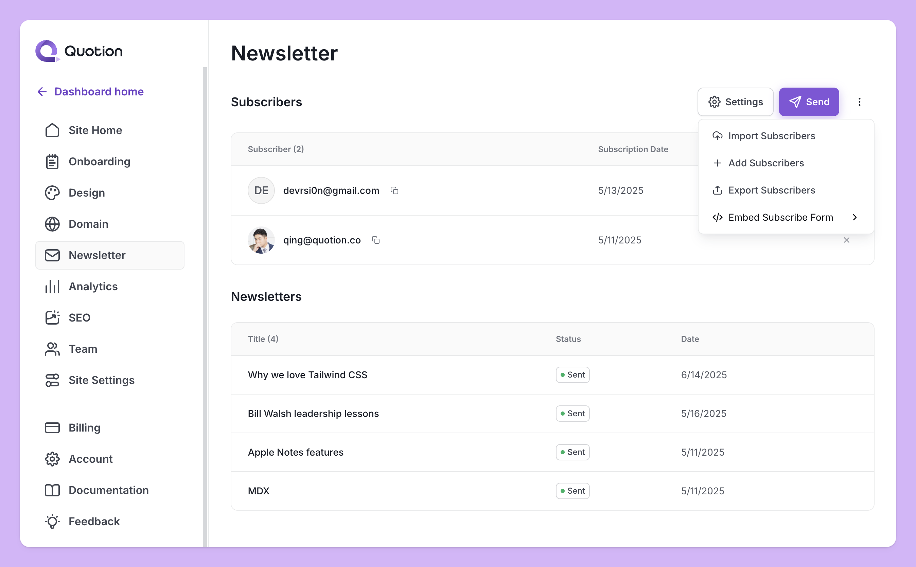
Task: Open Analytics via the bar chart icon
Action: tap(52, 287)
